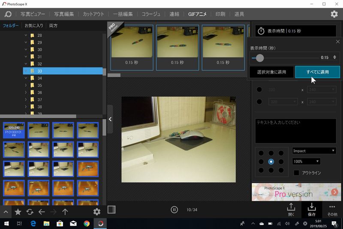Click the PhotoScape X home circle icon

coord(8,14)
